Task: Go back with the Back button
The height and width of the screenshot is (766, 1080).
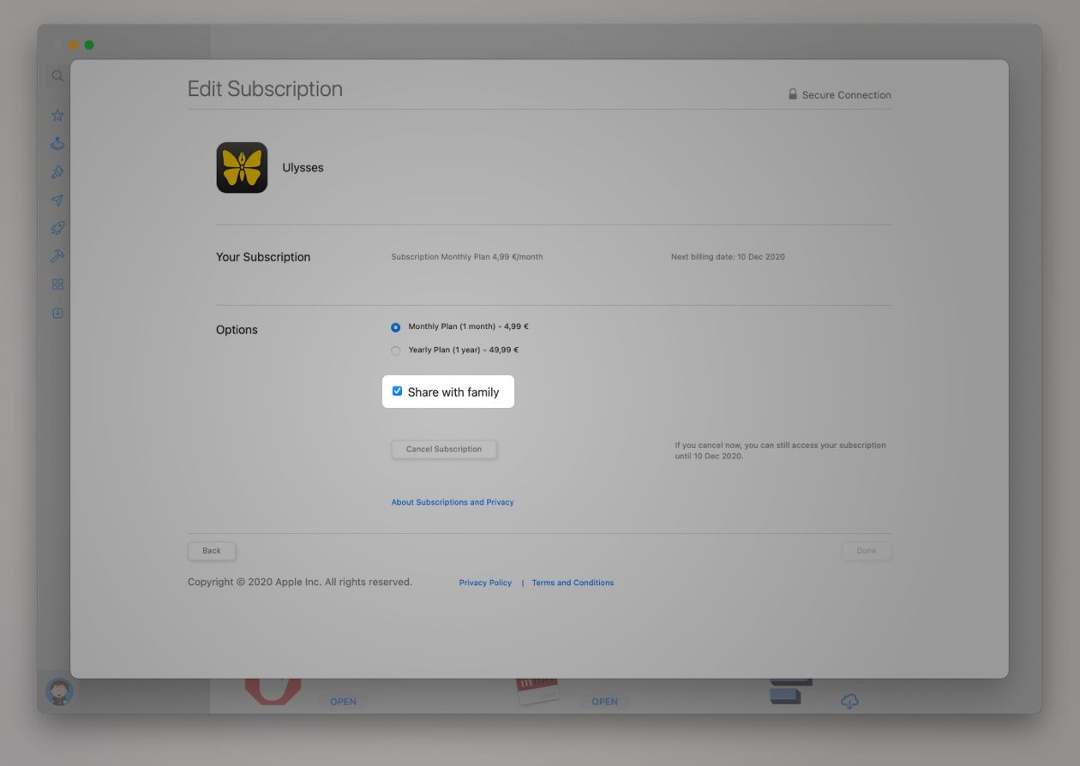Action: [212, 551]
